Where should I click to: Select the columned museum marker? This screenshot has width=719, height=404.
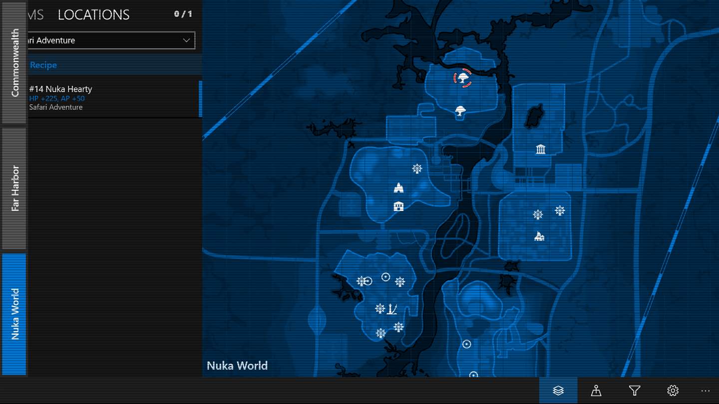(x=540, y=149)
